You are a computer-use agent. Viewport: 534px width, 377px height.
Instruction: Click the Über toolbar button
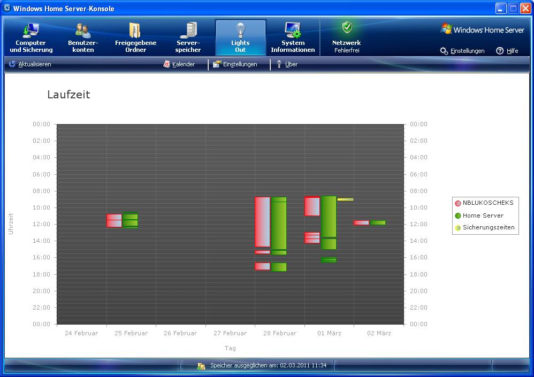(x=287, y=64)
